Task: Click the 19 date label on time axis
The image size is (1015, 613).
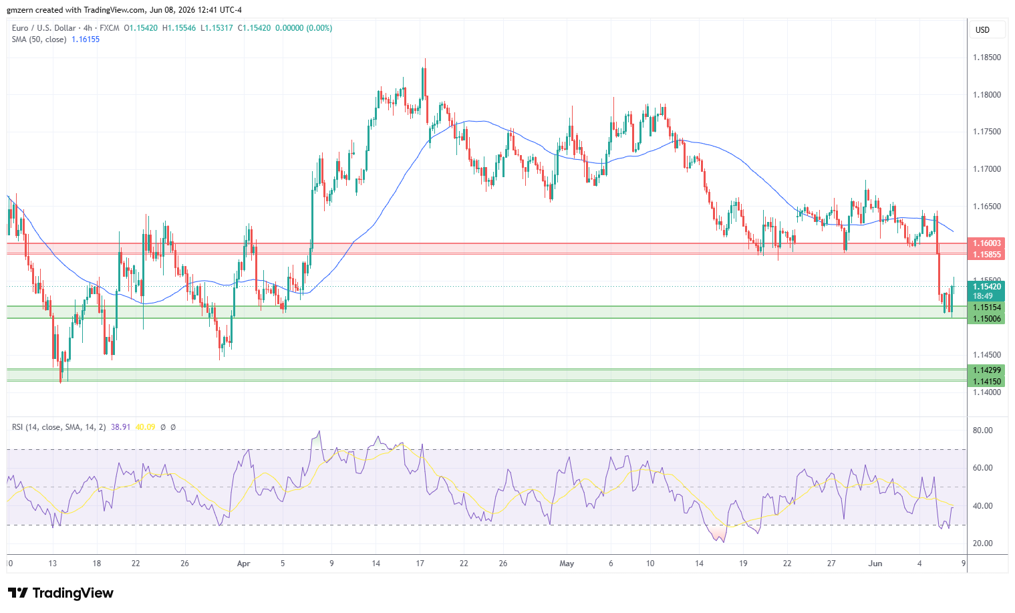Action: pos(743,564)
